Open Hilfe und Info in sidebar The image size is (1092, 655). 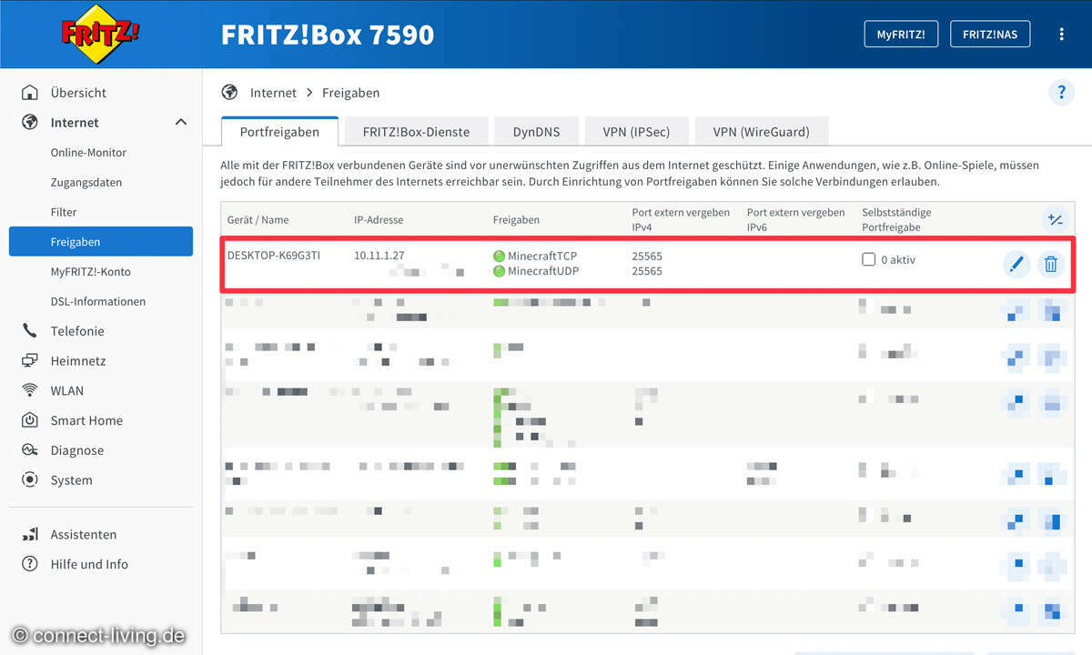(89, 564)
